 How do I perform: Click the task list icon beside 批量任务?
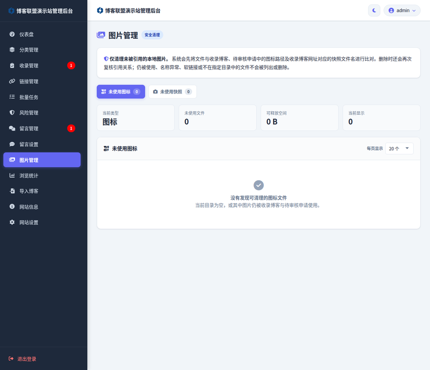12,97
